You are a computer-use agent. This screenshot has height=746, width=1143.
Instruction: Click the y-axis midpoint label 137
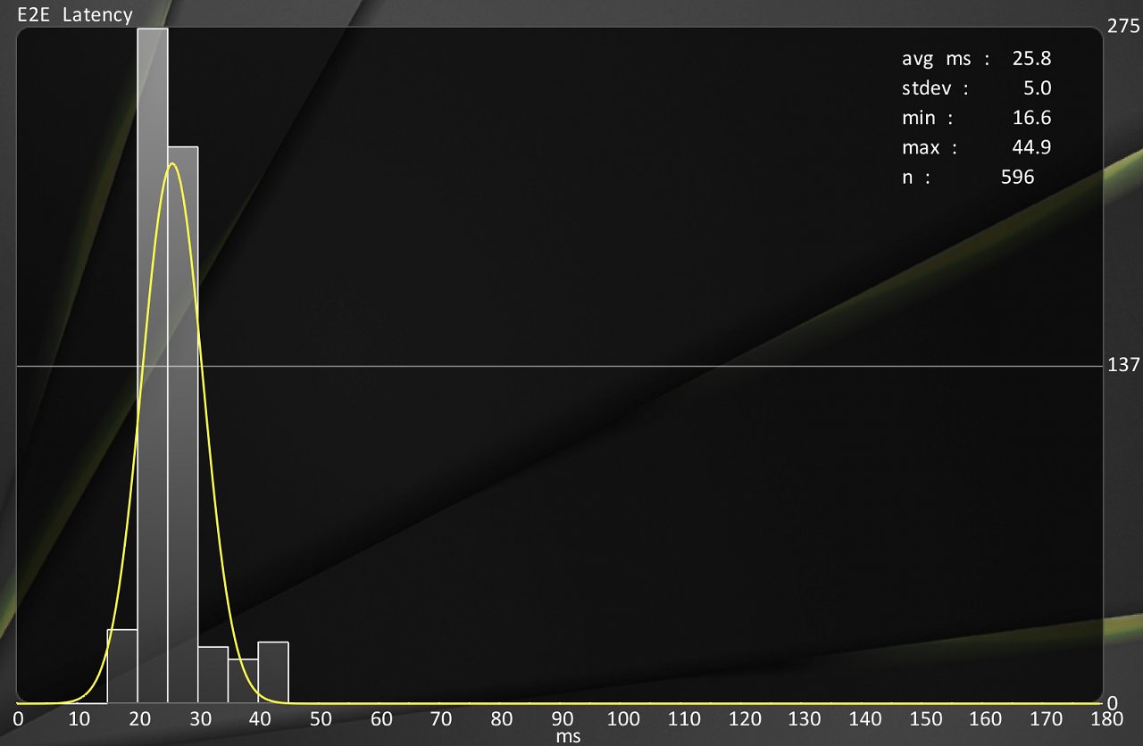pos(1123,364)
